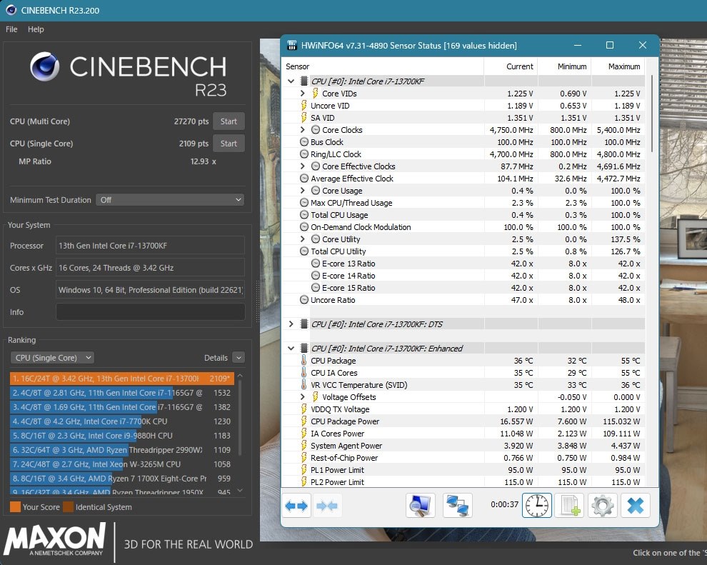The width and height of the screenshot is (707, 565).
Task: Click the CPU Package thermometer icon
Action: coord(304,360)
